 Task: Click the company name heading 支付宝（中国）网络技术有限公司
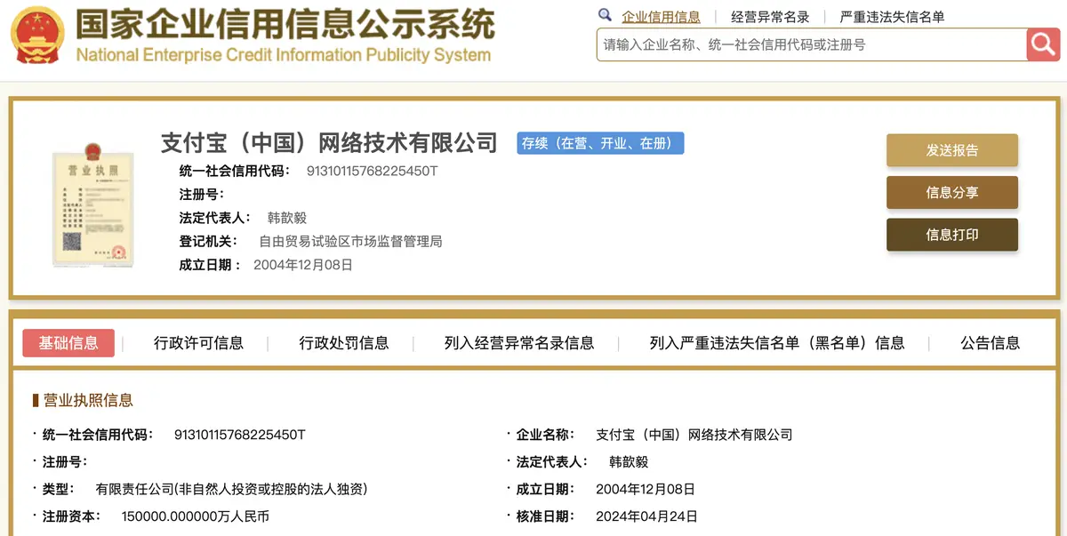[329, 142]
